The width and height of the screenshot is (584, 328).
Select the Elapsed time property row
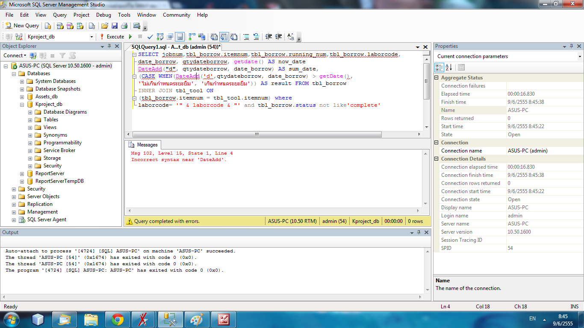(508, 94)
